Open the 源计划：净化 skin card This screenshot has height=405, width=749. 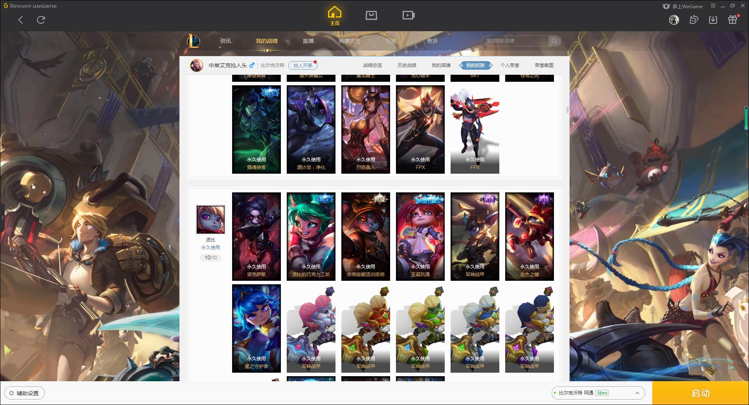(311, 130)
